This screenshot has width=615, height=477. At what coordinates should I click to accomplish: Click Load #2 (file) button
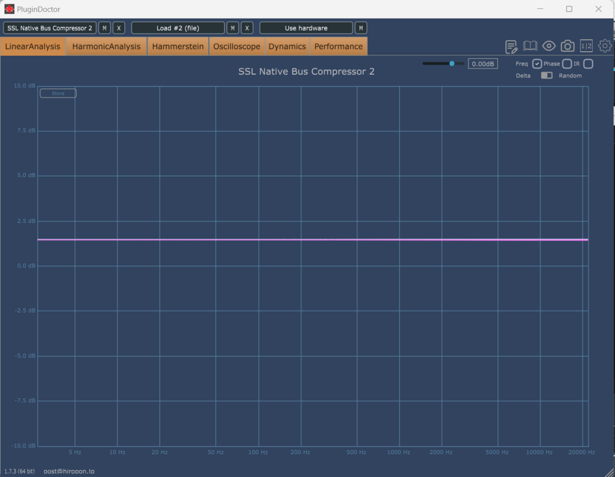coord(178,28)
